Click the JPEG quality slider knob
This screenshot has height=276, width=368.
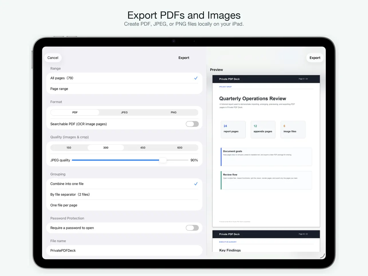[163, 160]
